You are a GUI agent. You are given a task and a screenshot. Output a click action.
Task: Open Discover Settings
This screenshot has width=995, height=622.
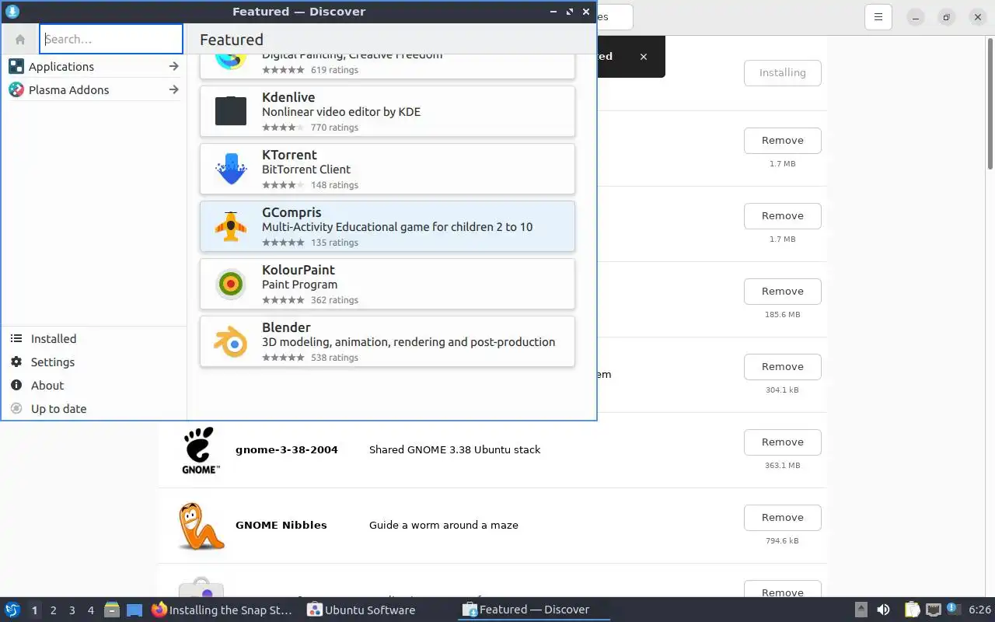[93, 362]
